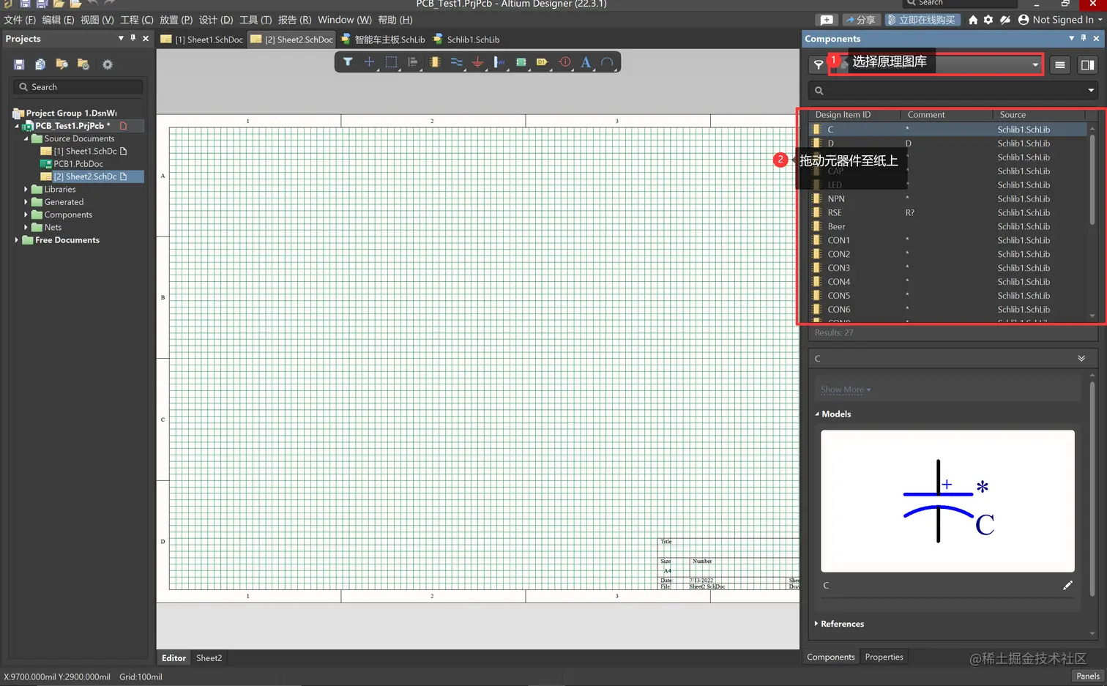Open the component search history dropdown
Image resolution: width=1107 pixels, height=686 pixels.
click(1091, 91)
